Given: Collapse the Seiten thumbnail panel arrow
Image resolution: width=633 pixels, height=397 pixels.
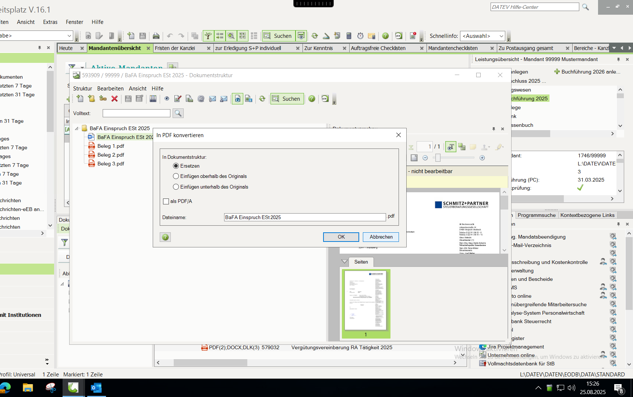Looking at the screenshot, I should tap(344, 262).
